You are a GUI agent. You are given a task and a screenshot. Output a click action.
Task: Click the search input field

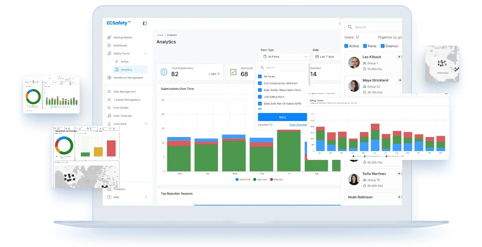click(282, 67)
